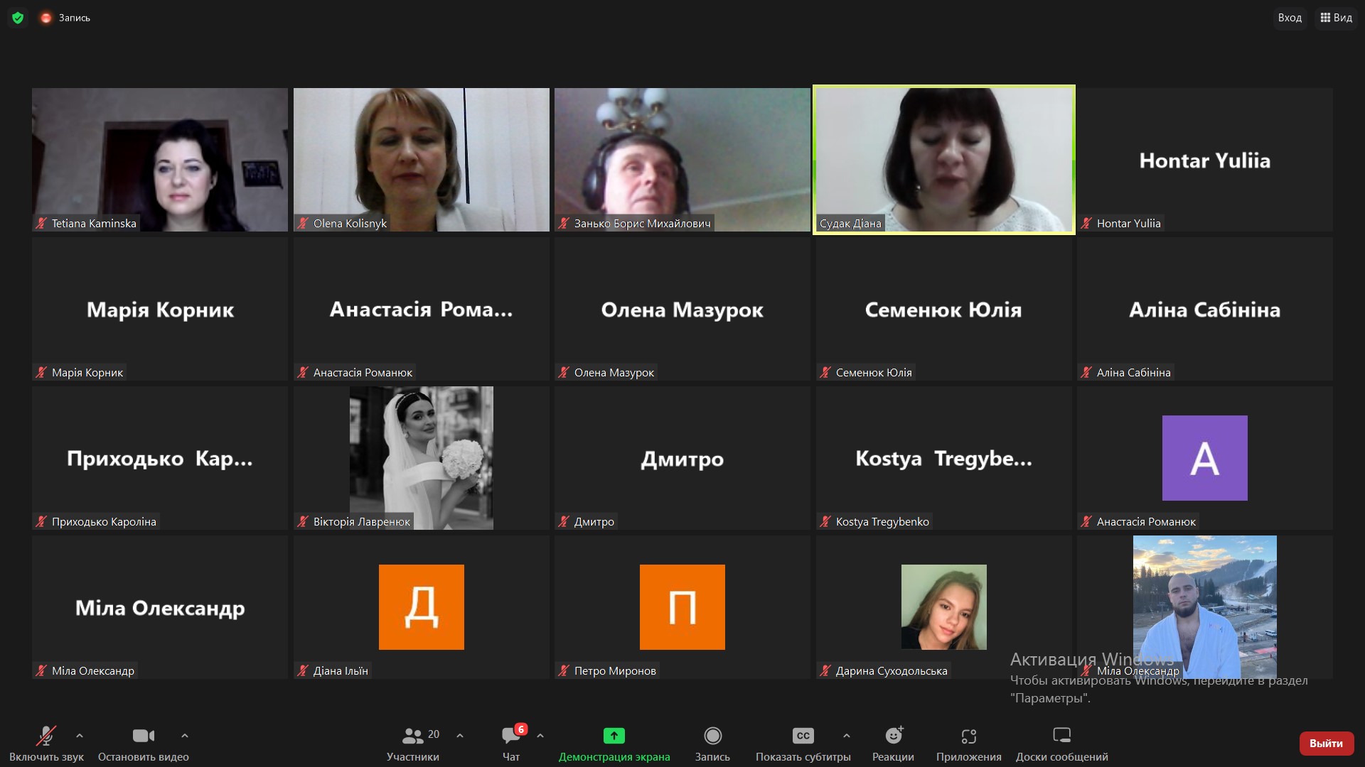Select the Марія Корник tile
The image size is (1365, 767).
pos(160,309)
